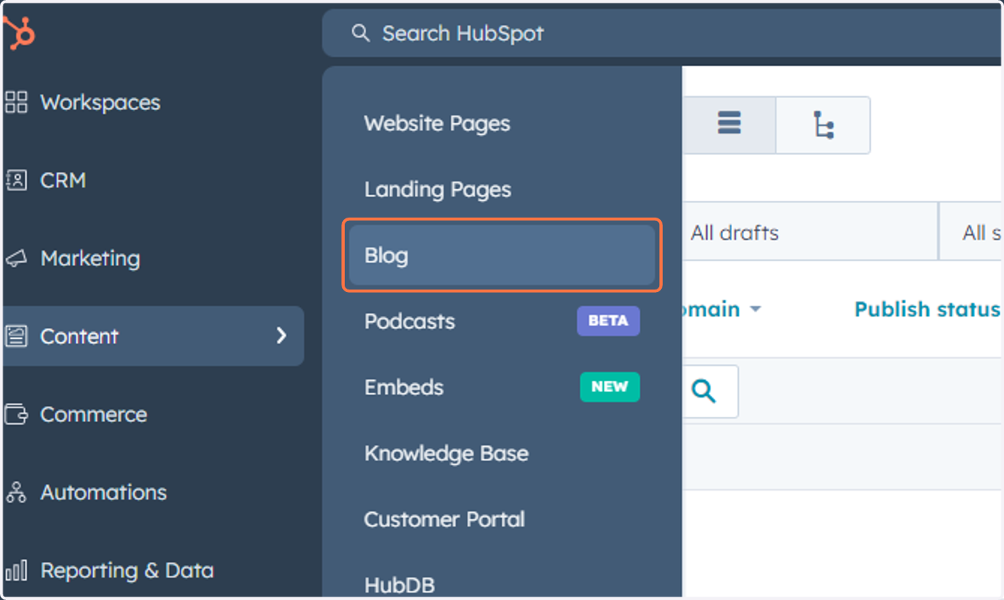
Task: Click the magnifier icon in Search HubSpot
Action: point(361,33)
